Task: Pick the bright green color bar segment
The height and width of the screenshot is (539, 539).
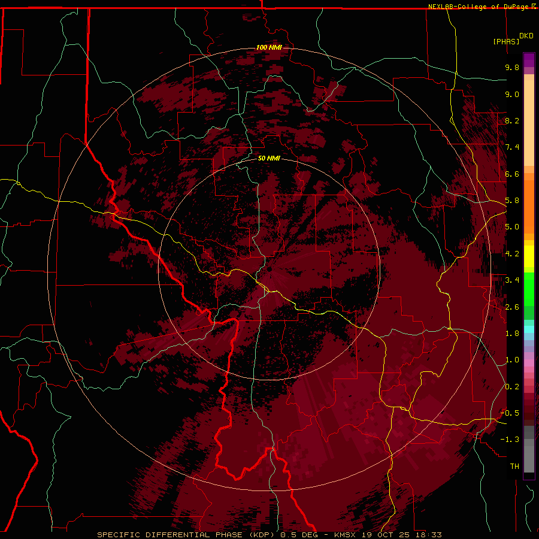Action: tap(529, 290)
